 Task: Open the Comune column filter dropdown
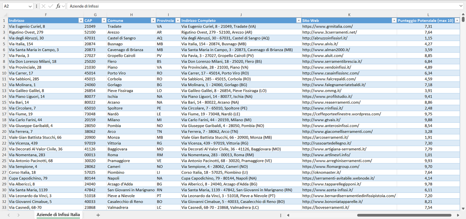[x=153, y=20]
